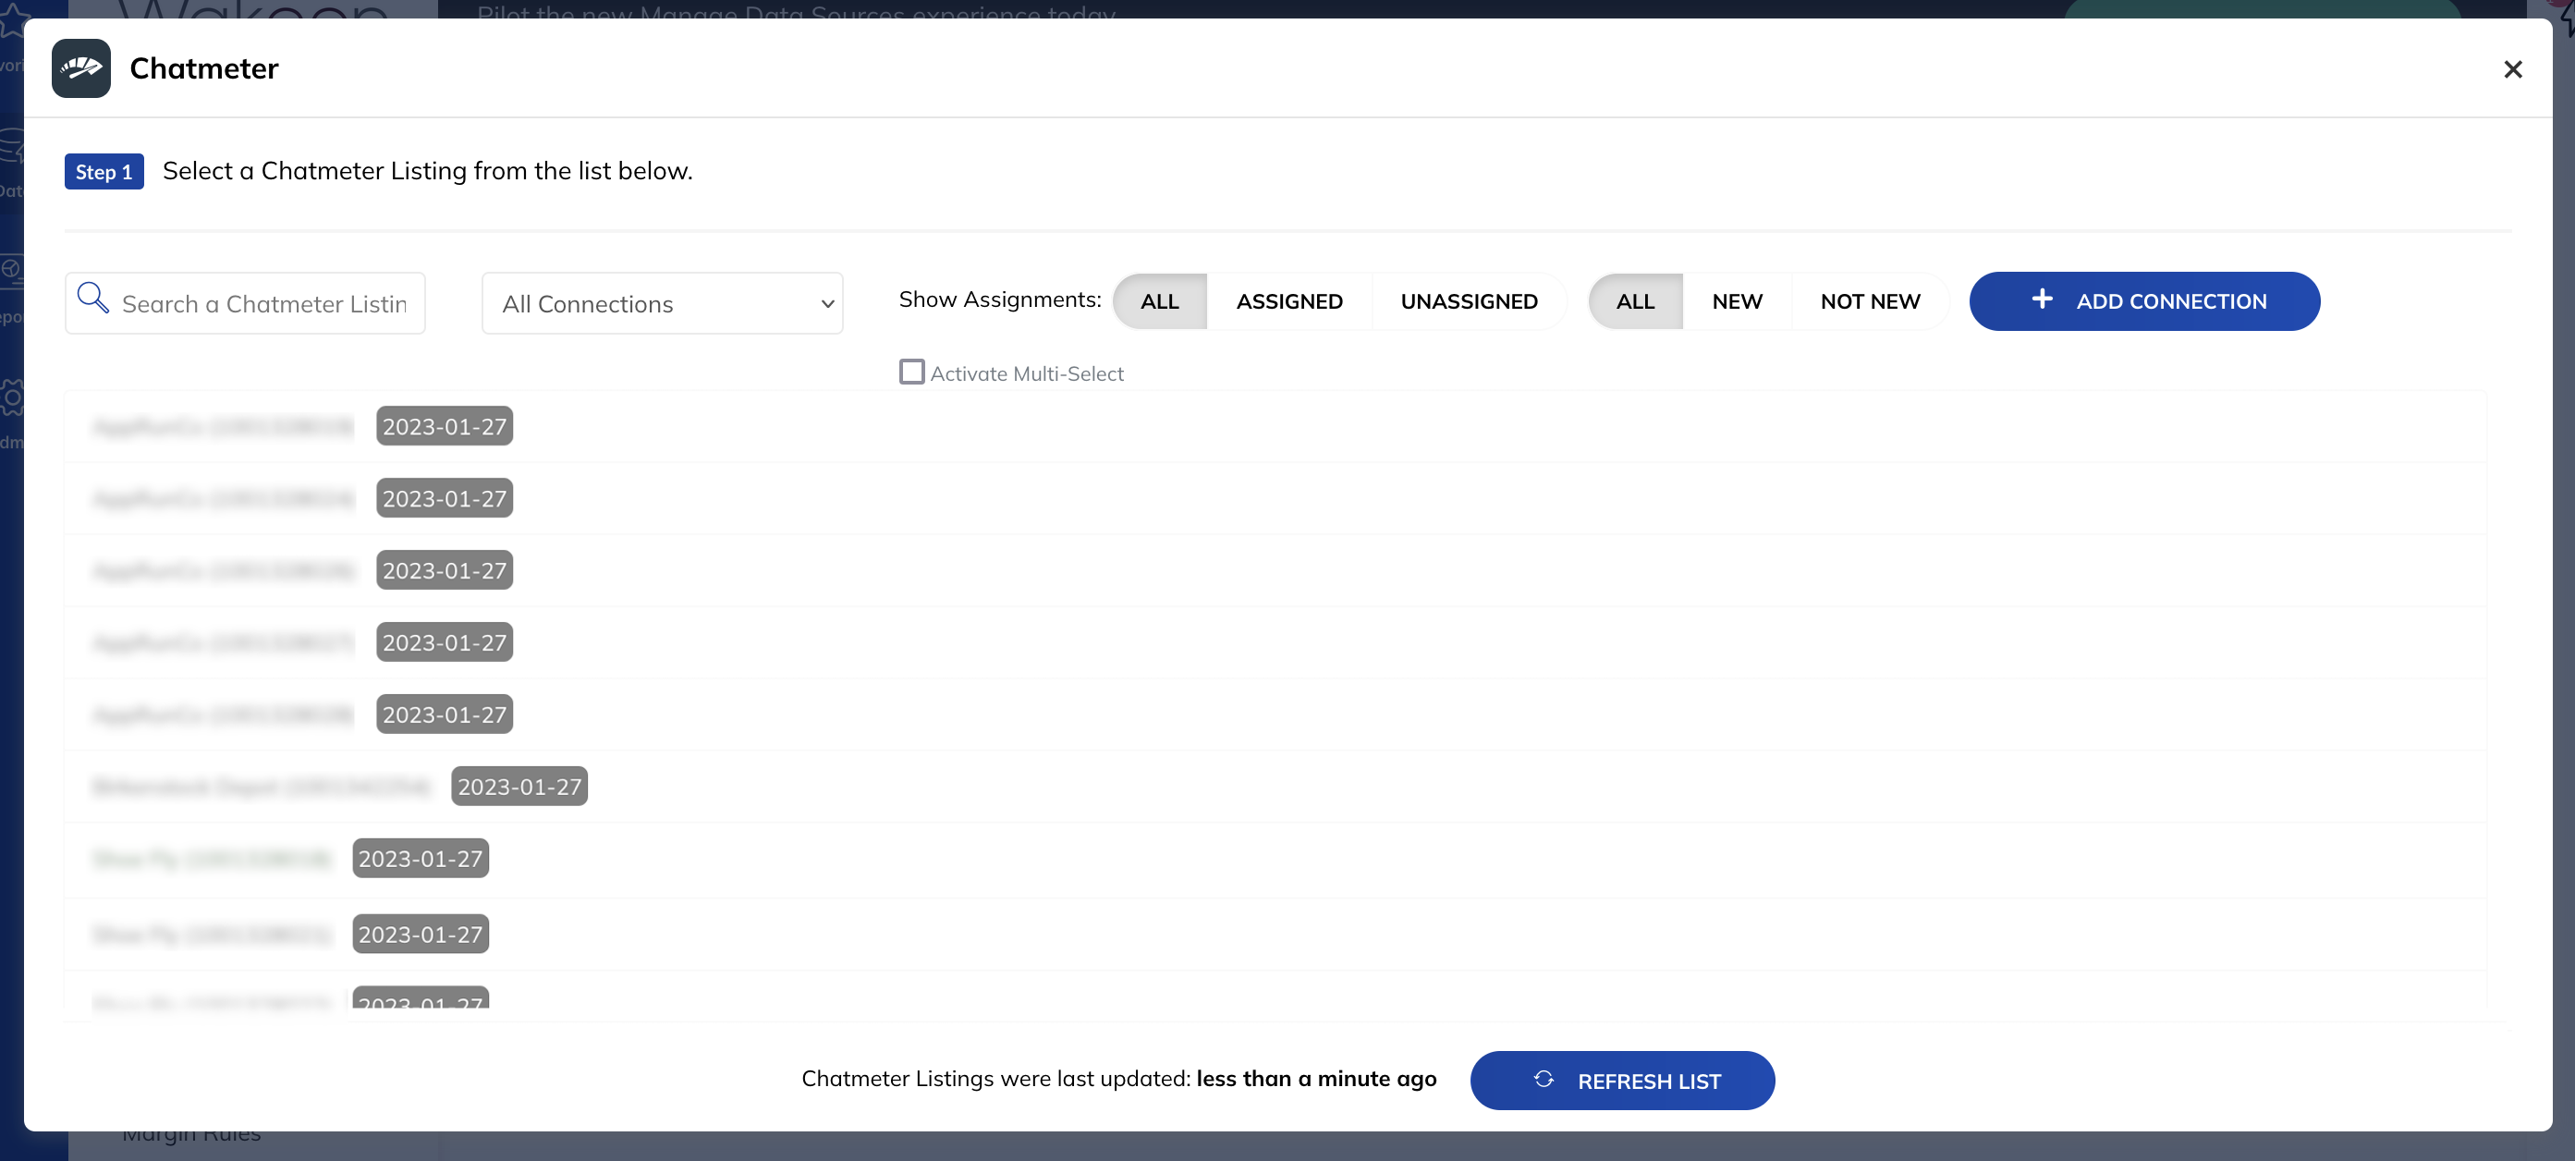
Task: Click the search magnifier icon
Action: pyautogui.click(x=93, y=298)
